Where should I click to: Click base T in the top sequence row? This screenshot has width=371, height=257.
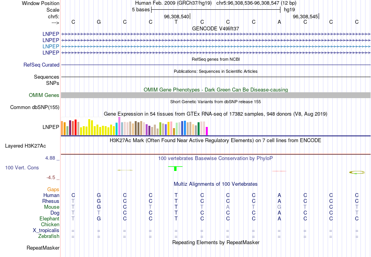point(176,22)
